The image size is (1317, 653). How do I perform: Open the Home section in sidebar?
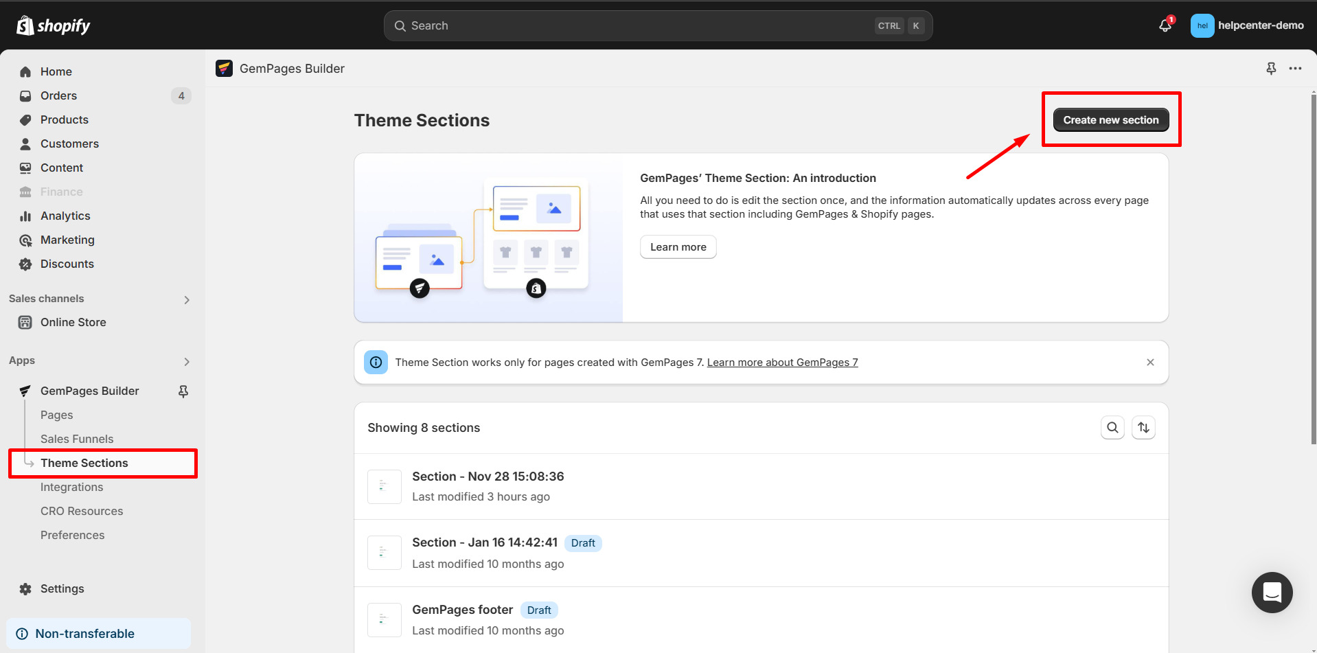tap(56, 71)
